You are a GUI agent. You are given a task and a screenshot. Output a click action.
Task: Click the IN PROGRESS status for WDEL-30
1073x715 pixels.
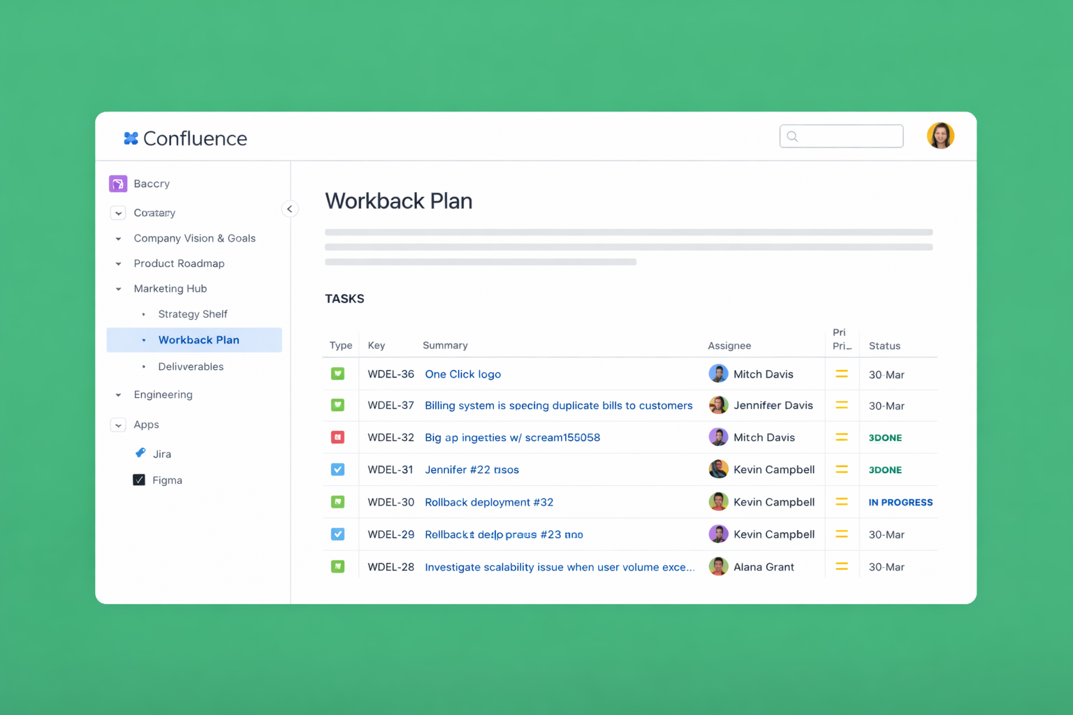[900, 502]
